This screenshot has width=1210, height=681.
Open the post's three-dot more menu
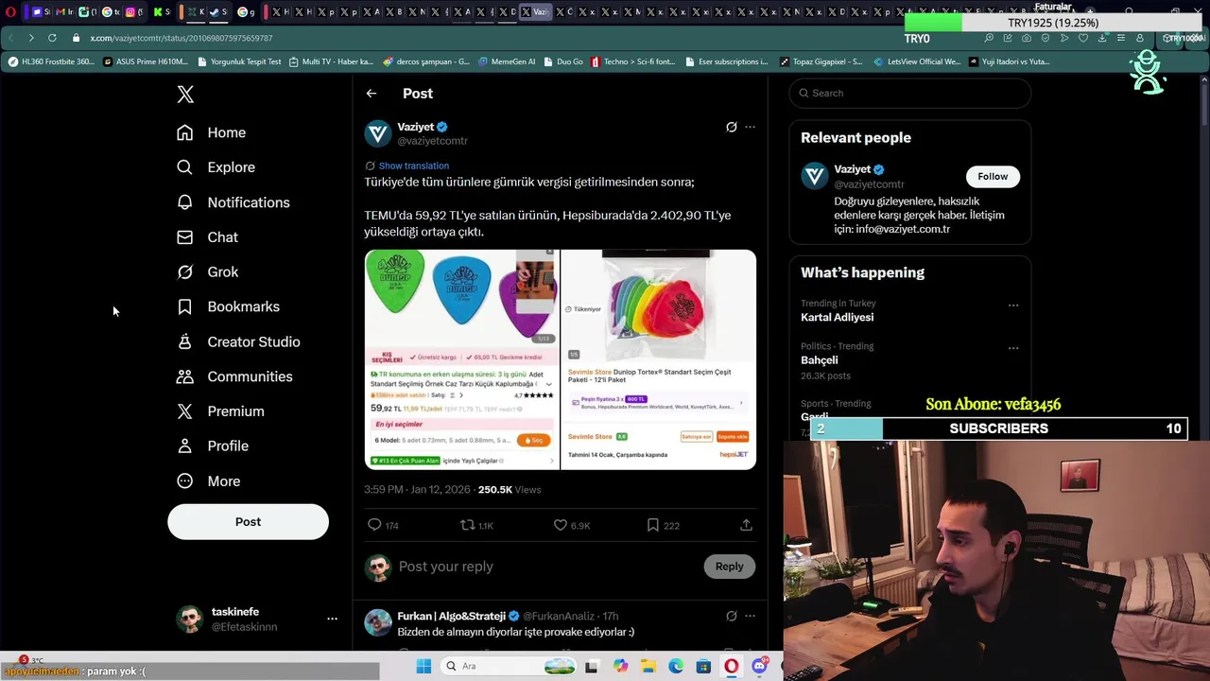point(750,127)
